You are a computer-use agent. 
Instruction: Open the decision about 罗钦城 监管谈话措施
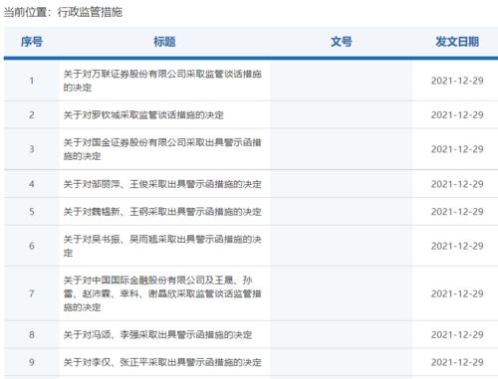143,115
